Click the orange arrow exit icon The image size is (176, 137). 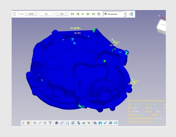click(131, 14)
